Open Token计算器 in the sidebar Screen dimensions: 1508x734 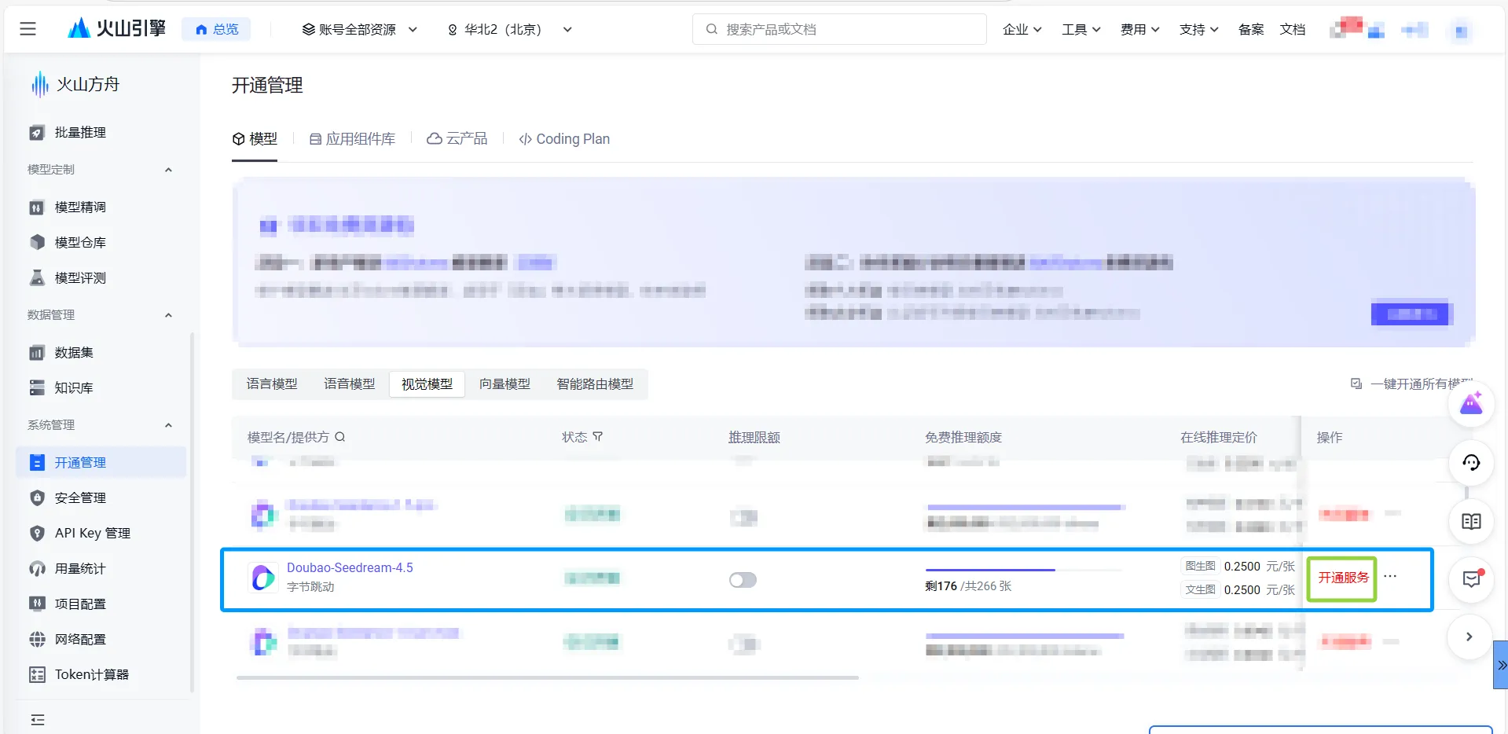click(91, 674)
